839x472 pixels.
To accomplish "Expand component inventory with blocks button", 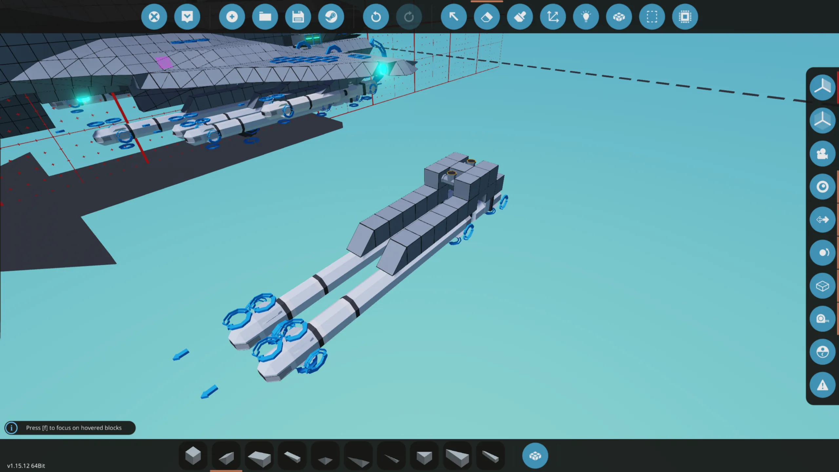I will [535, 456].
